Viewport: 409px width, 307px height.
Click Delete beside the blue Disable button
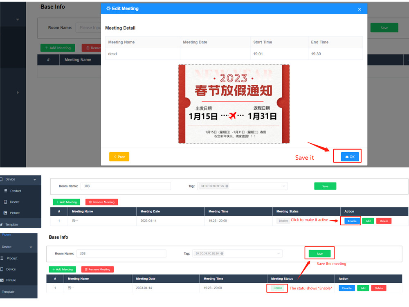click(378, 288)
